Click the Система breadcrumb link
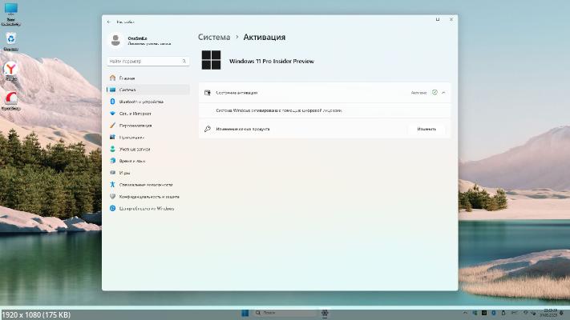Screen dimensions: 570x320 pos(214,37)
